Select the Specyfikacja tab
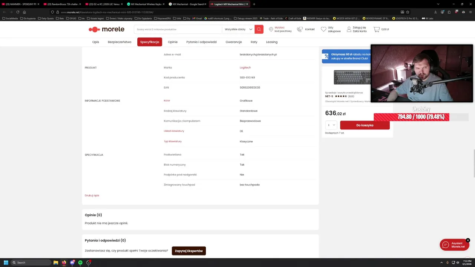The width and height of the screenshot is (475, 267). tap(150, 42)
